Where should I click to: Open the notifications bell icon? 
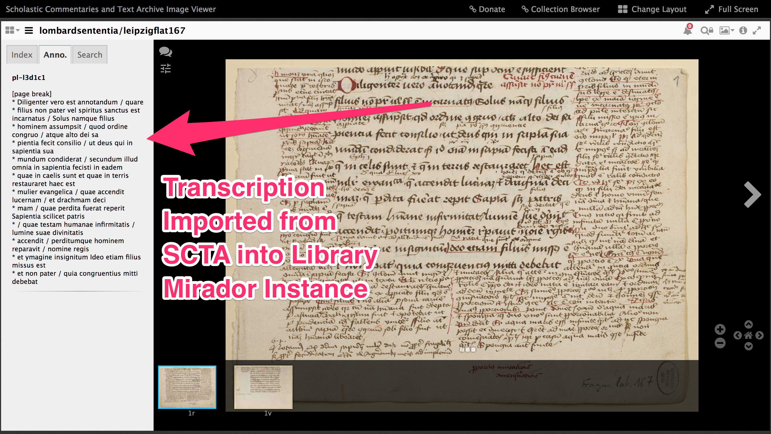[x=687, y=31]
